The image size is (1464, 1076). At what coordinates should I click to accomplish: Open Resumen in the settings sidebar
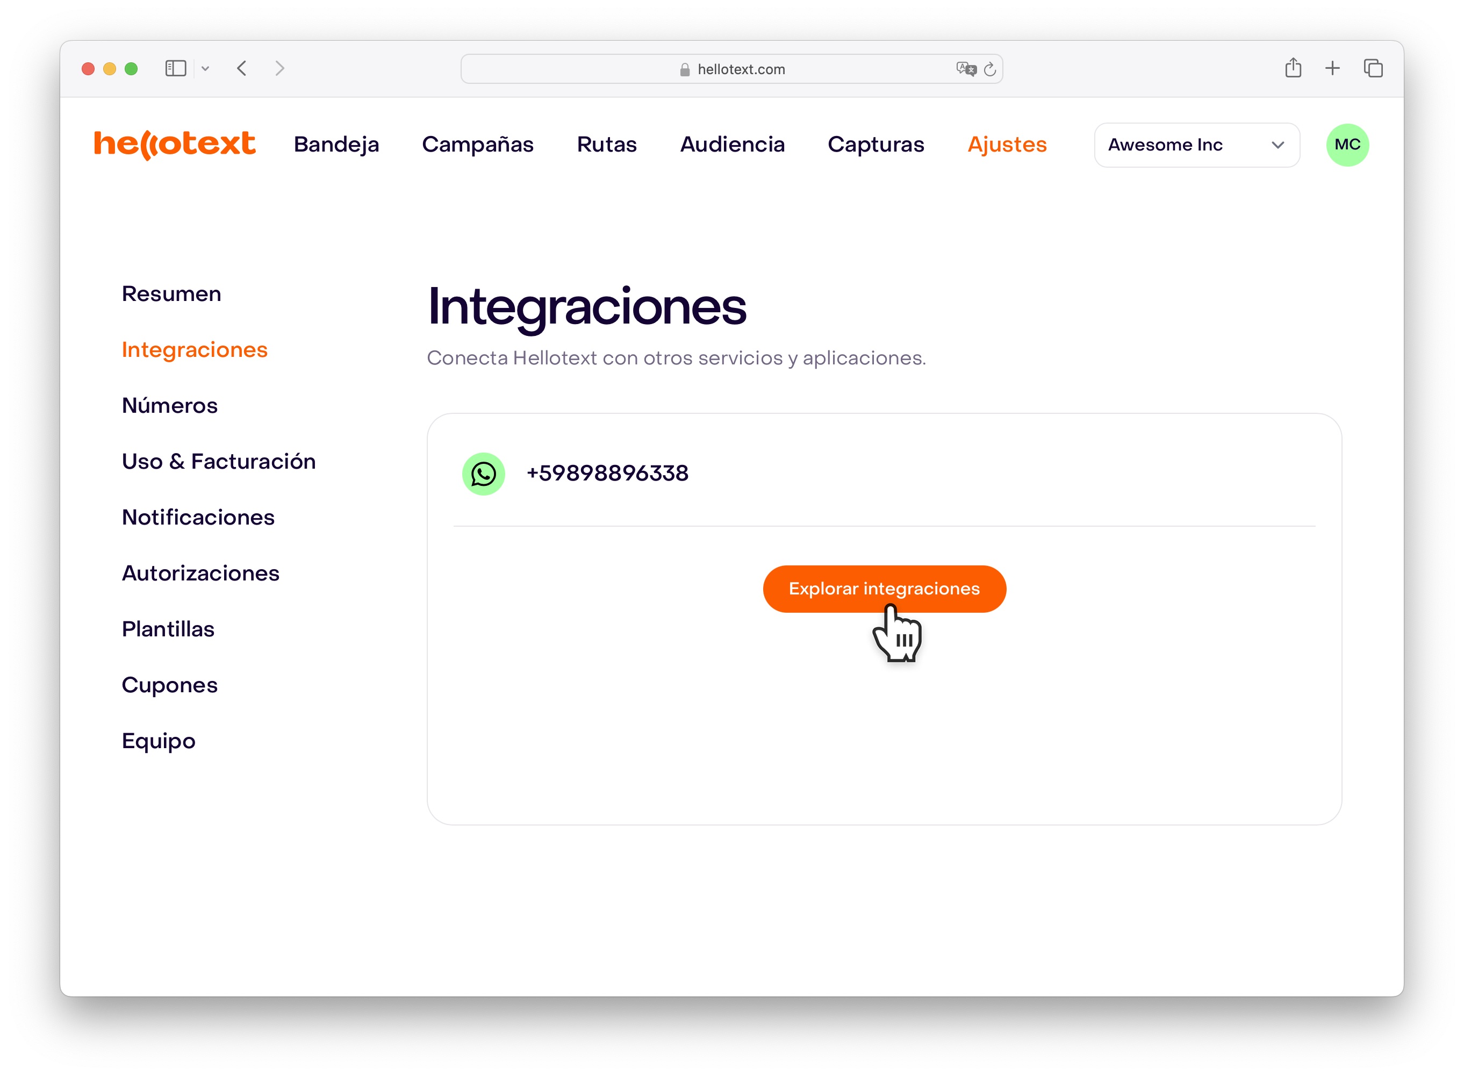[171, 294]
